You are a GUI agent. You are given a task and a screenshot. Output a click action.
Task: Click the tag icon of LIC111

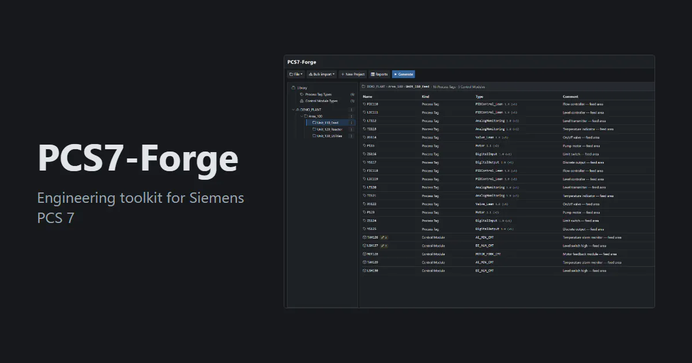pos(364,112)
